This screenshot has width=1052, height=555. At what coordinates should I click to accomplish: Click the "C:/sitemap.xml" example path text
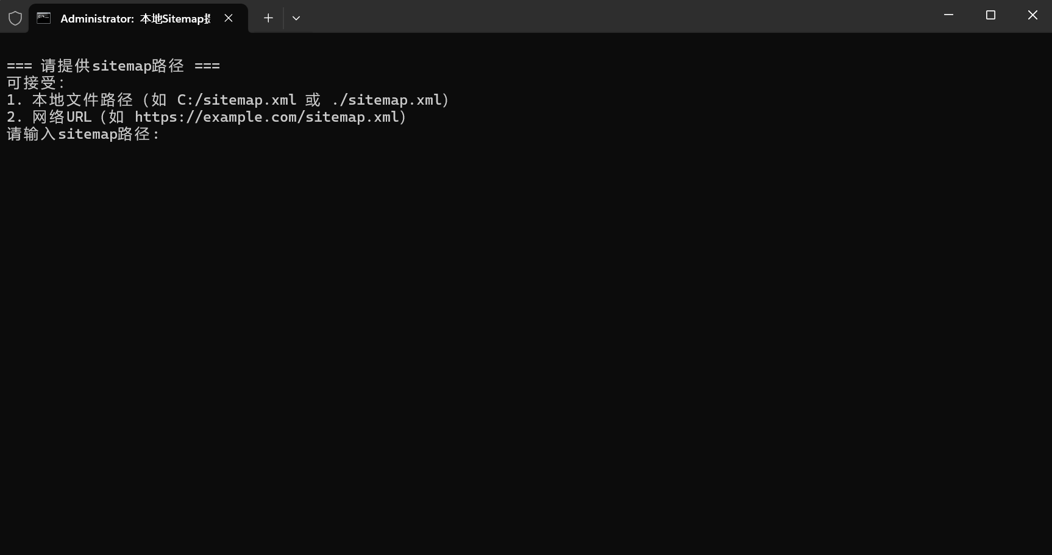[x=236, y=100]
